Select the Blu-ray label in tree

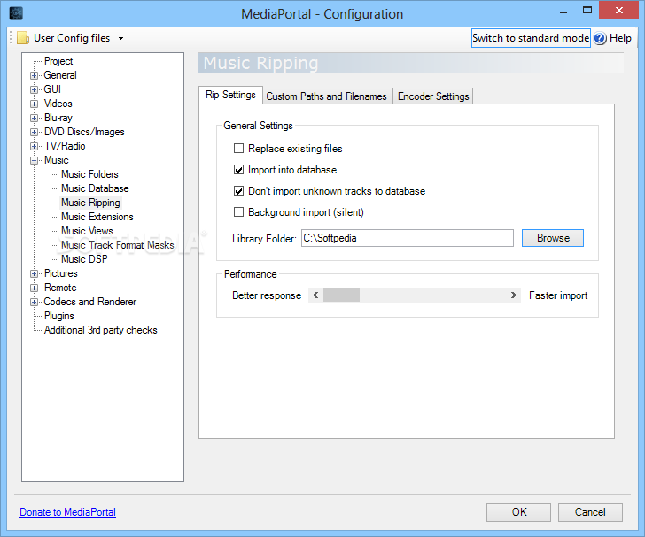click(58, 118)
